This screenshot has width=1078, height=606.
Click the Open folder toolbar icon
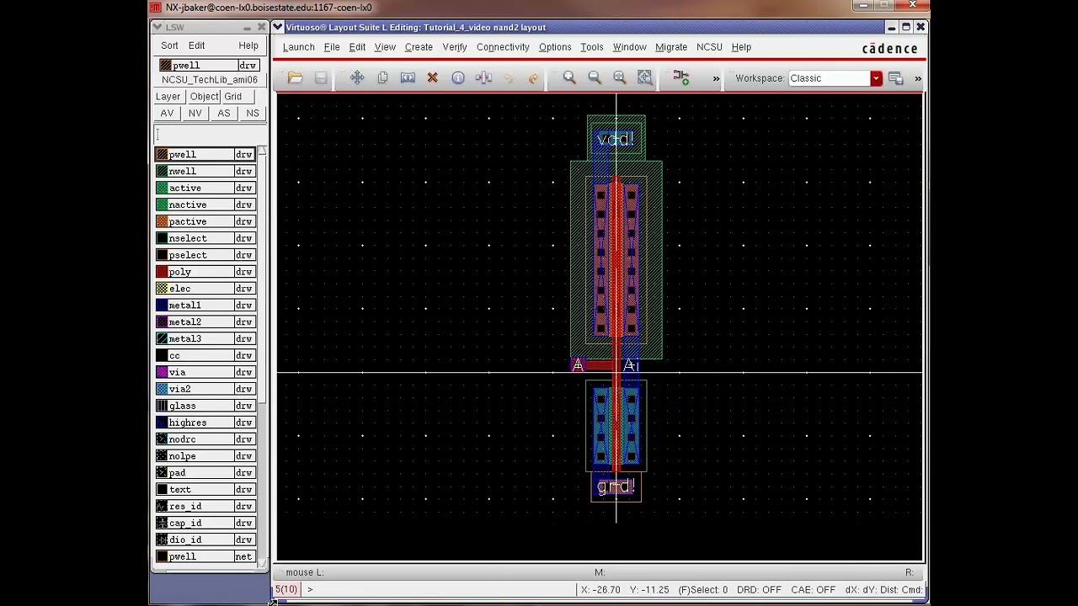(295, 78)
